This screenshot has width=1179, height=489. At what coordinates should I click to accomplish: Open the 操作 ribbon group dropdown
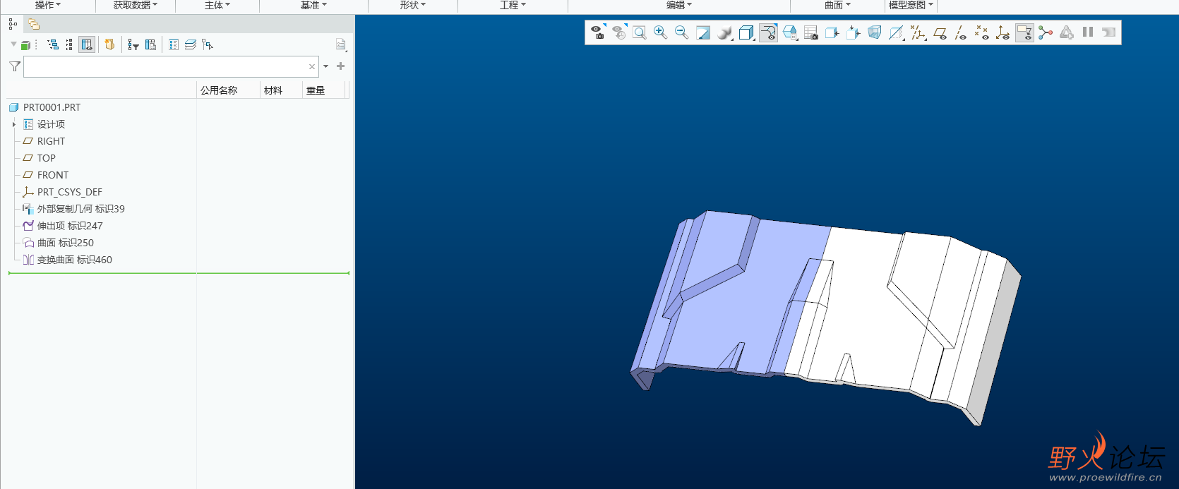click(48, 5)
